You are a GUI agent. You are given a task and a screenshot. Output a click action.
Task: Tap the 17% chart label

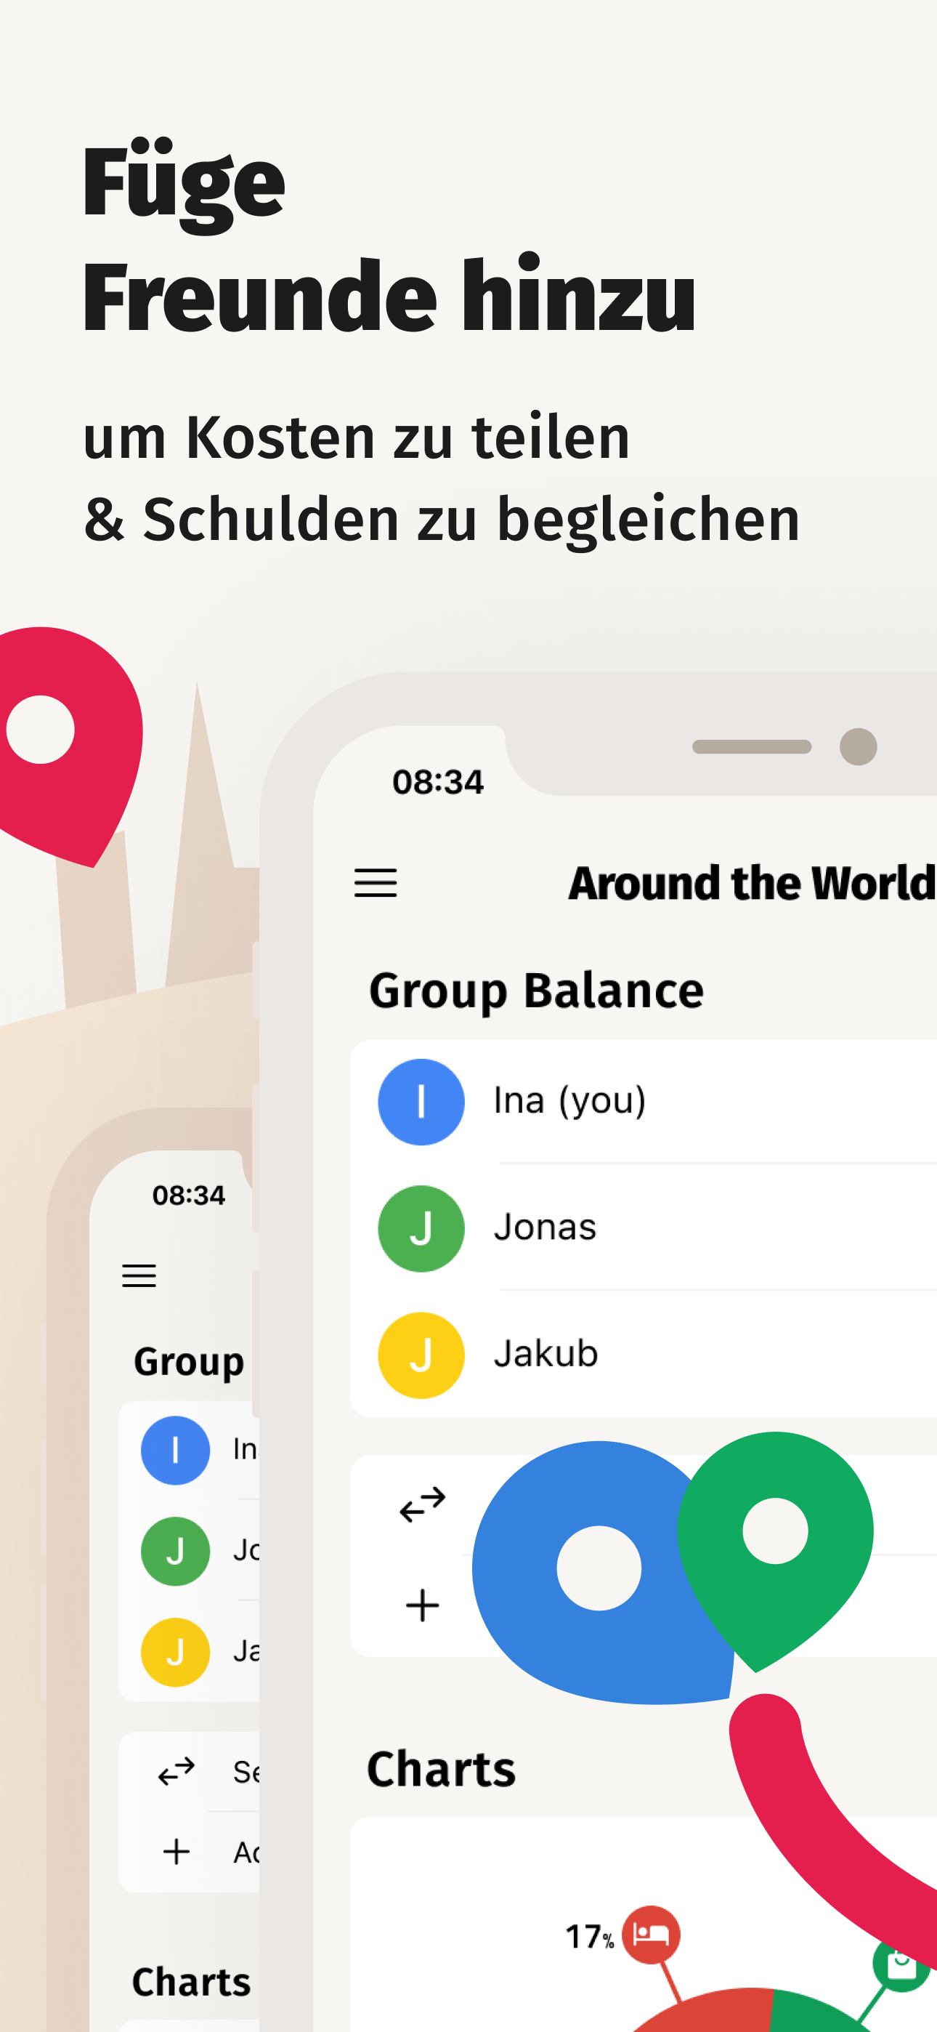click(589, 1937)
